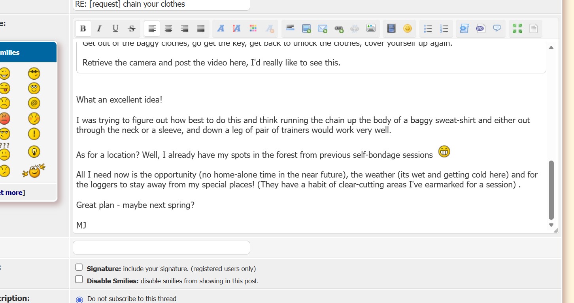574x303 pixels.
Task: Enable the Signature checkbox
Action: point(79,267)
